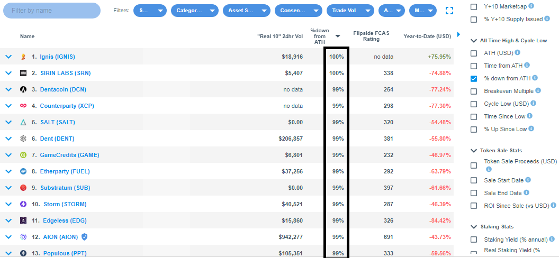
Task: Click the Substratum logo icon
Action: pyautogui.click(x=23, y=188)
